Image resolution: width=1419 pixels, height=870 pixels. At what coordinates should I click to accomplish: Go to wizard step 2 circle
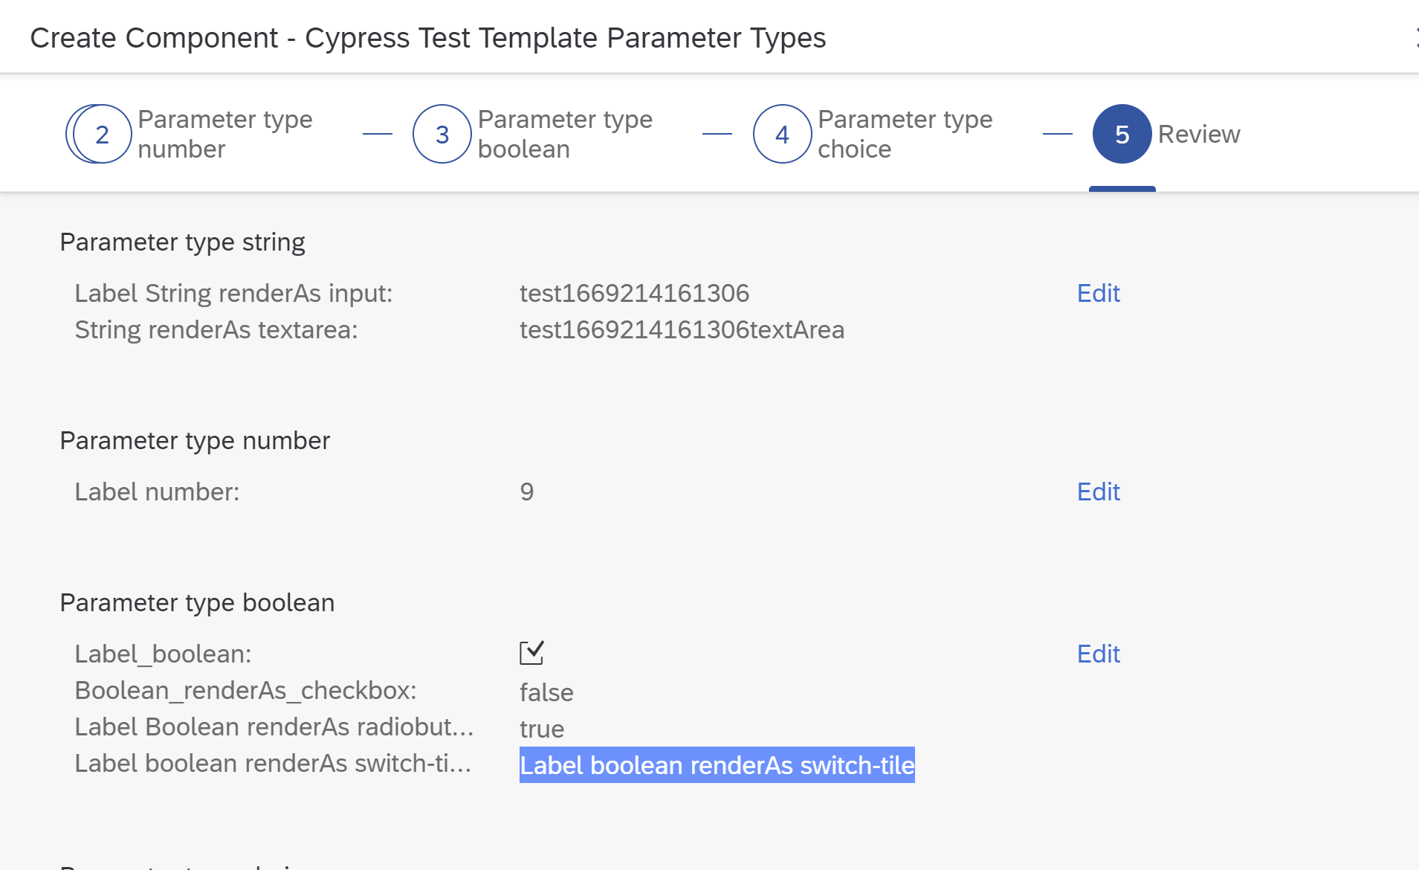coord(103,134)
